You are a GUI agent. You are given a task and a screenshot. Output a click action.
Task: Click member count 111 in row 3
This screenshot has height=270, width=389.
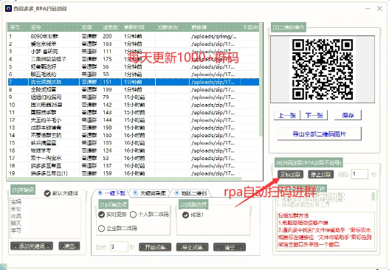coord(107,52)
